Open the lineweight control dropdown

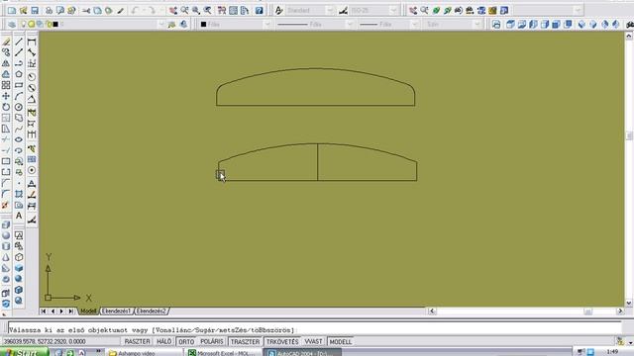[414, 24]
